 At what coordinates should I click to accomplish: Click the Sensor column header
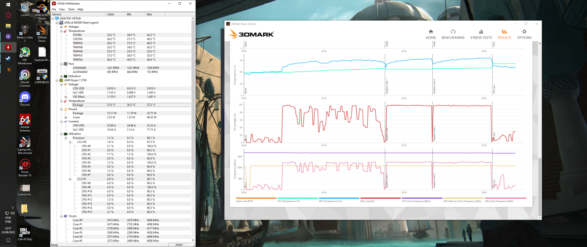[78, 14]
